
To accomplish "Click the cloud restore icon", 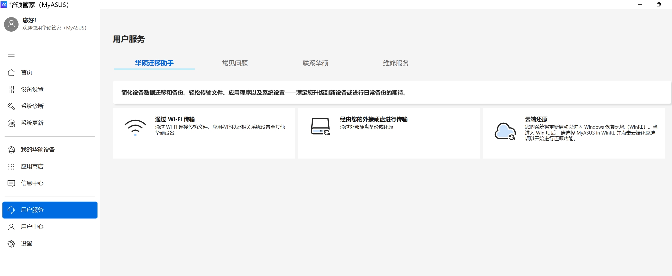I will tap(505, 131).
